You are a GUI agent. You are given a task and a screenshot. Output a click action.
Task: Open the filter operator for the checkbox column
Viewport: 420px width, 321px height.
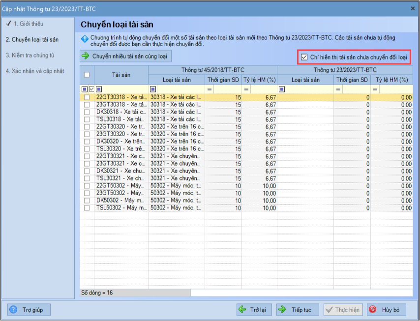85,89
